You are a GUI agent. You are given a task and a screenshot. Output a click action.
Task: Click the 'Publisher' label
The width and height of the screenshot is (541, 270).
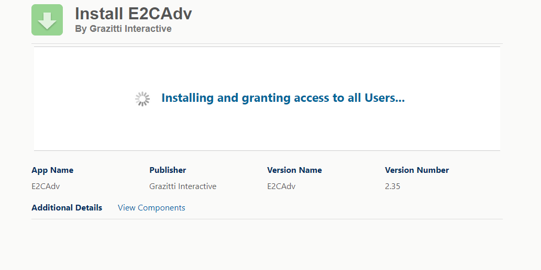tap(168, 170)
